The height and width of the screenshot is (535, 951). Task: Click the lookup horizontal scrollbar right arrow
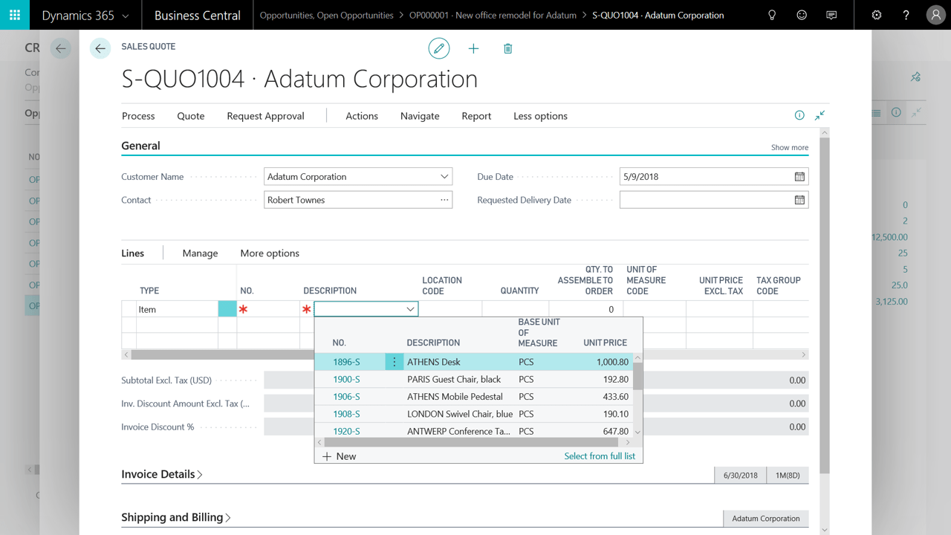click(x=628, y=442)
